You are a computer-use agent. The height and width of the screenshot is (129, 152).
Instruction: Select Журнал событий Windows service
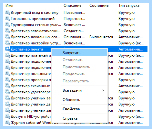tap(35, 123)
